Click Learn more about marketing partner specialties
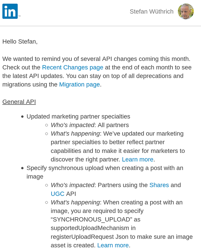This screenshot has width=201, height=251. click(x=137, y=160)
